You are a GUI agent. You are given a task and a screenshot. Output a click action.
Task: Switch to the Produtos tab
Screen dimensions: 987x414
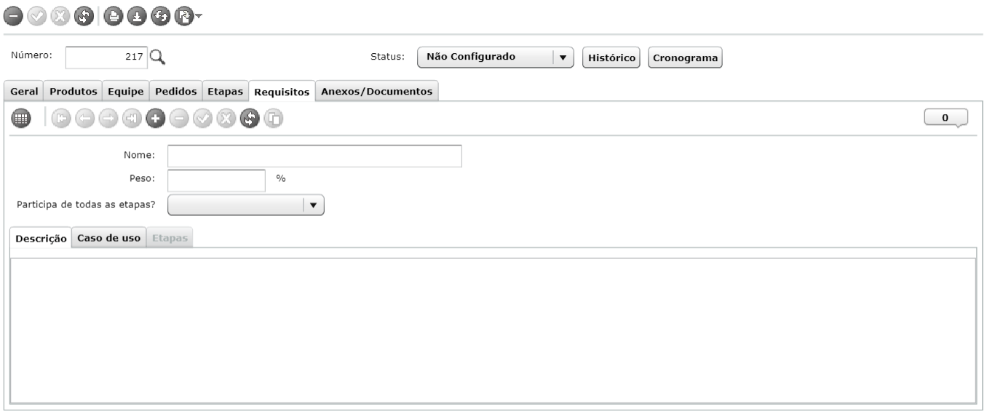73,91
